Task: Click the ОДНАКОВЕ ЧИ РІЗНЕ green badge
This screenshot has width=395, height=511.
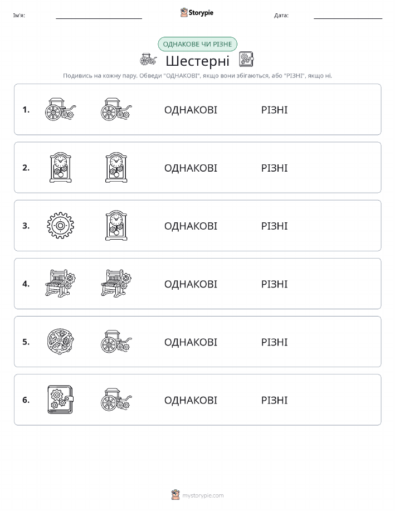Action: tap(197, 44)
